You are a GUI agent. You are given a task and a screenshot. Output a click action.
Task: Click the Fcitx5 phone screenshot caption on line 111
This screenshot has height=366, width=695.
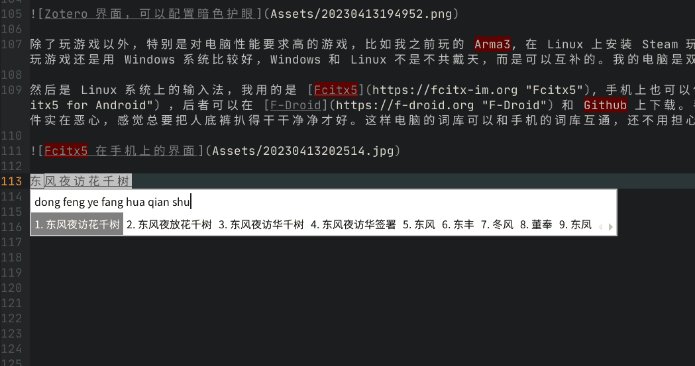[x=120, y=151]
